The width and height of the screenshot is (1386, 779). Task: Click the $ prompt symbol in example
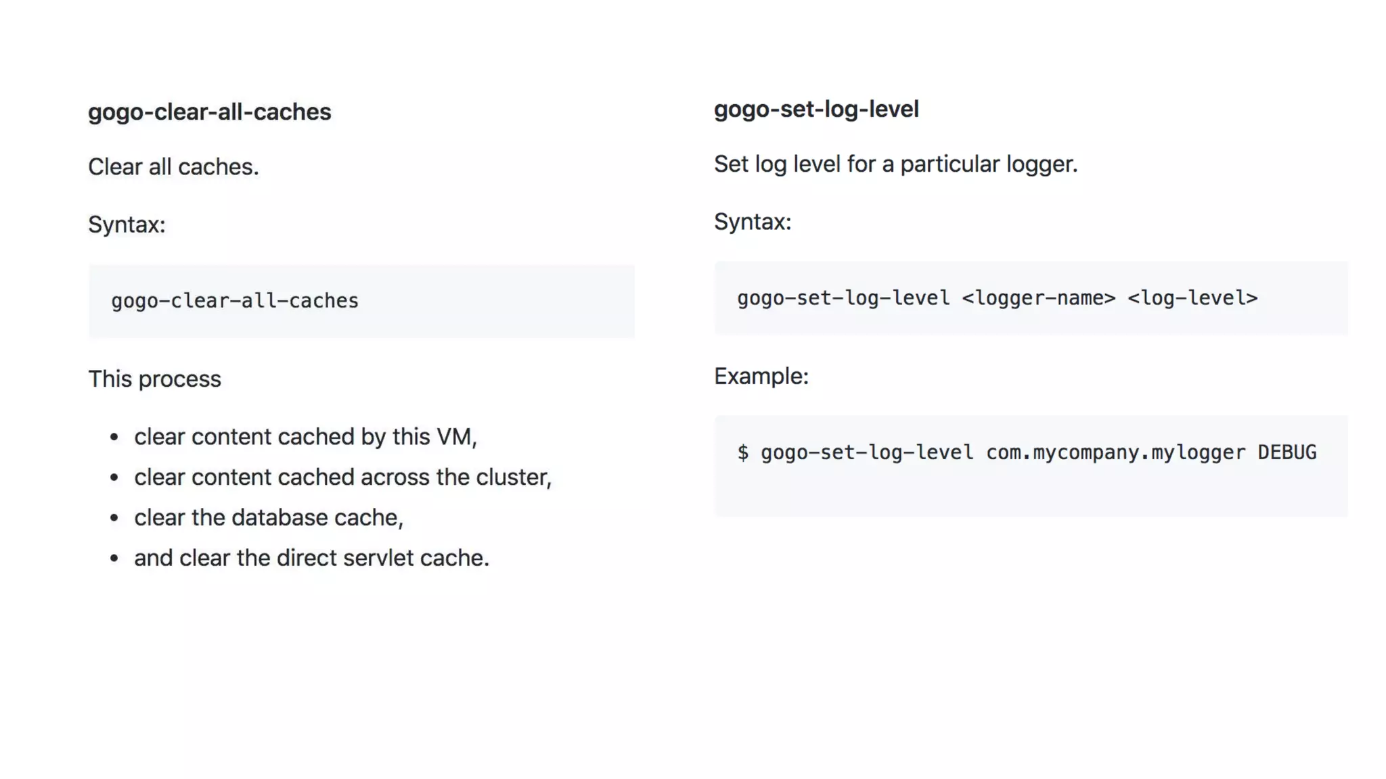(x=743, y=452)
